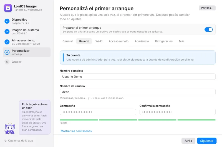Click the gear icon beside Opciones de la app
Viewport: 222px width, 147px height.
6,141
